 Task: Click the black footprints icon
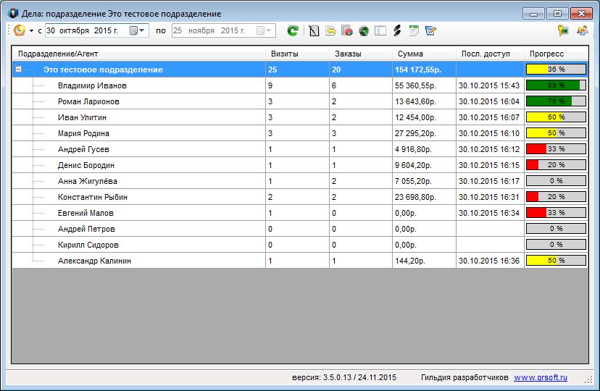[x=397, y=30]
